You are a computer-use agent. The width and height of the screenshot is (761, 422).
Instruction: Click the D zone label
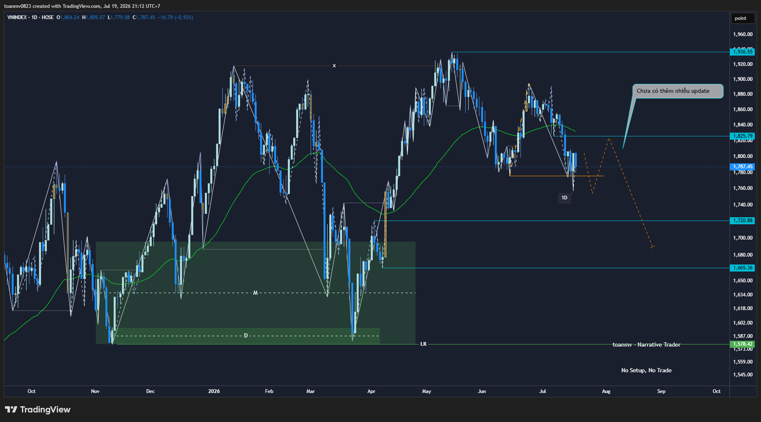click(246, 335)
